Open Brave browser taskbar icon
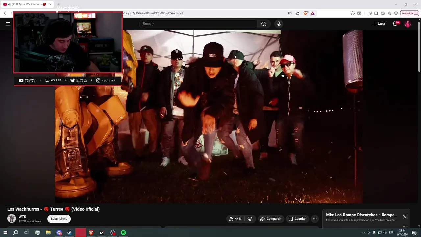This screenshot has height=237, width=421. coord(91,233)
